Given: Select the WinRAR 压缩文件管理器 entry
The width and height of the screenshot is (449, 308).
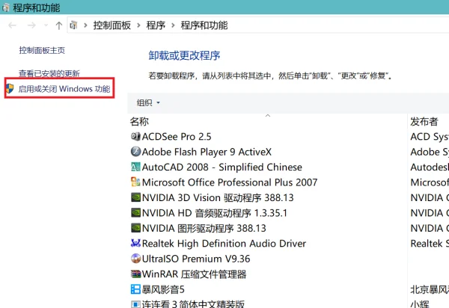Looking at the screenshot, I should (194, 274).
